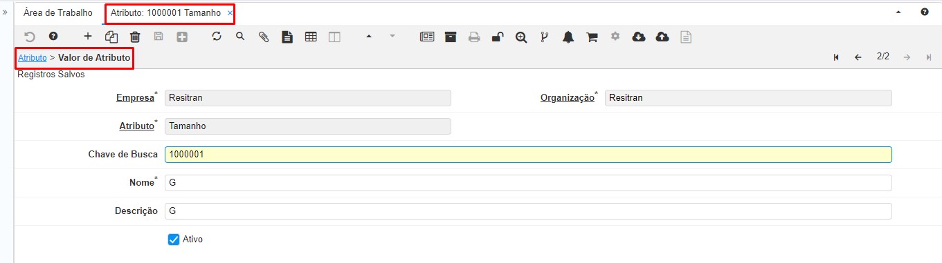Image resolution: width=942 pixels, height=263 pixels.
Task: Open top-right help question mark
Action: [925, 12]
